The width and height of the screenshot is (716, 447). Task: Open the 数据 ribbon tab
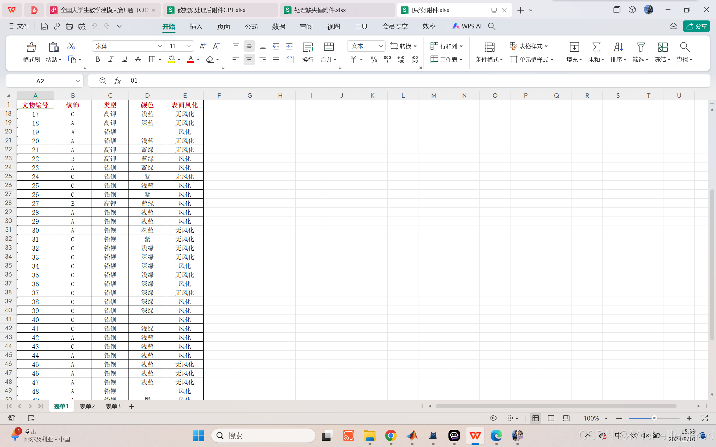[278, 27]
